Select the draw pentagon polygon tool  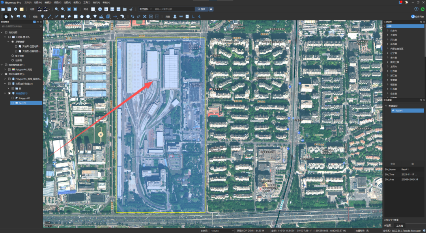pos(82,17)
